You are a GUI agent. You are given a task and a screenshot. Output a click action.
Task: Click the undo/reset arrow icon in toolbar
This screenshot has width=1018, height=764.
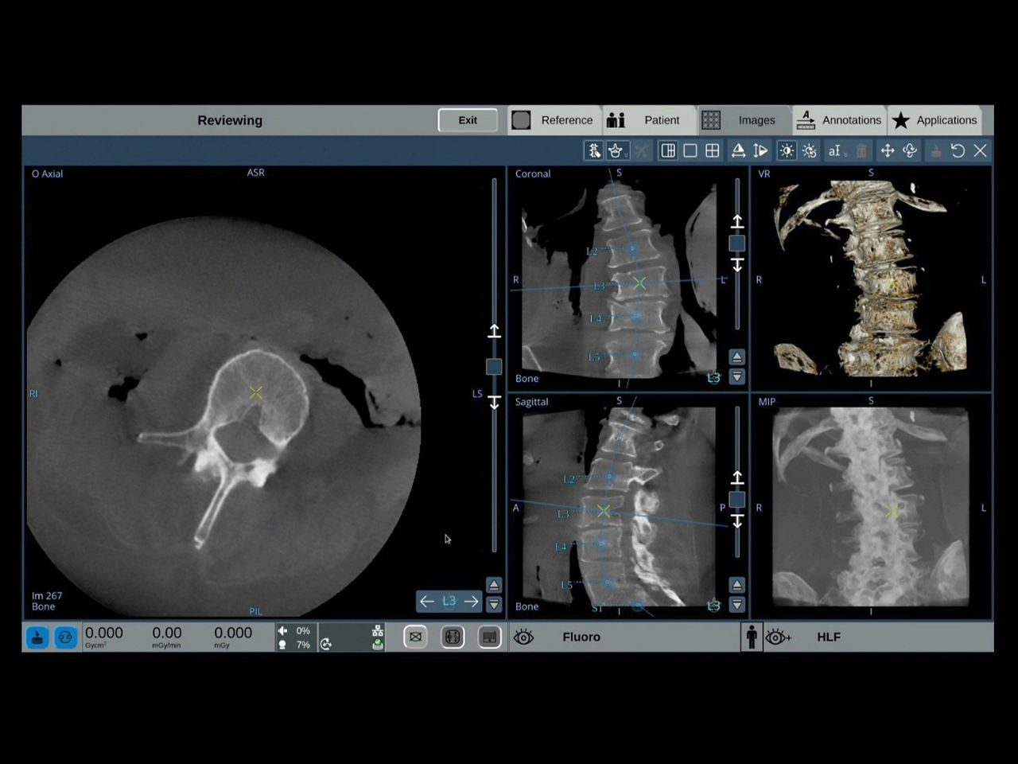coord(958,150)
